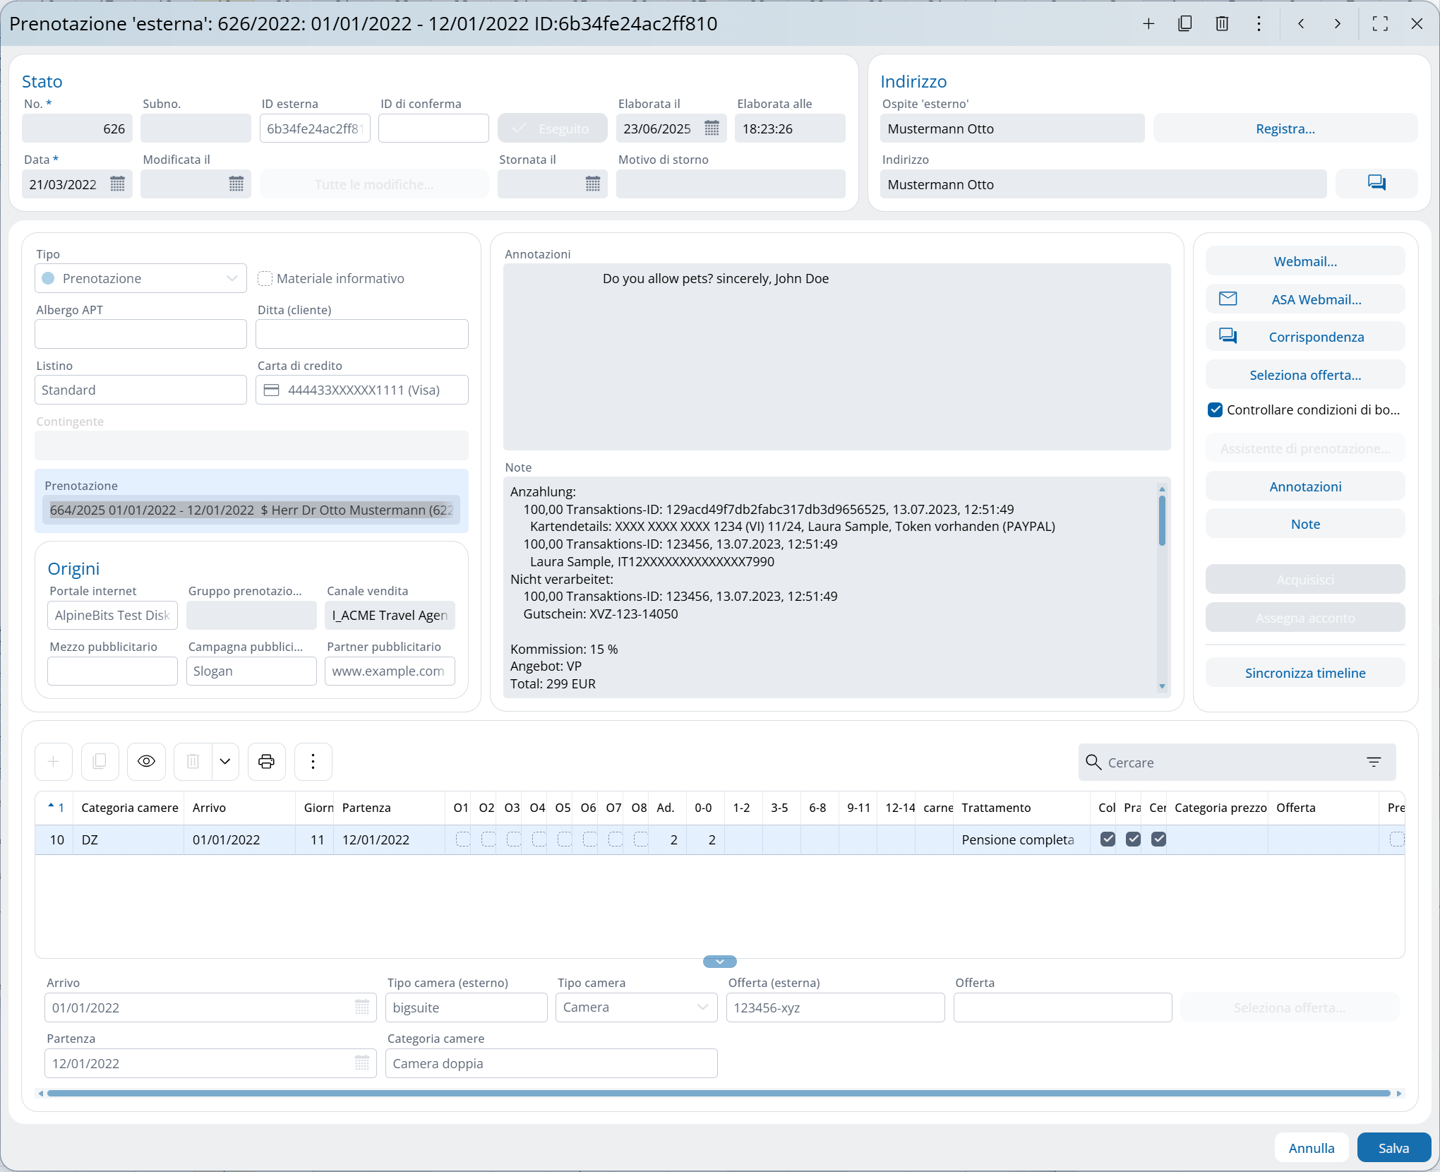Enable Materiale informativo checkbox
The width and height of the screenshot is (1440, 1172).
265,279
